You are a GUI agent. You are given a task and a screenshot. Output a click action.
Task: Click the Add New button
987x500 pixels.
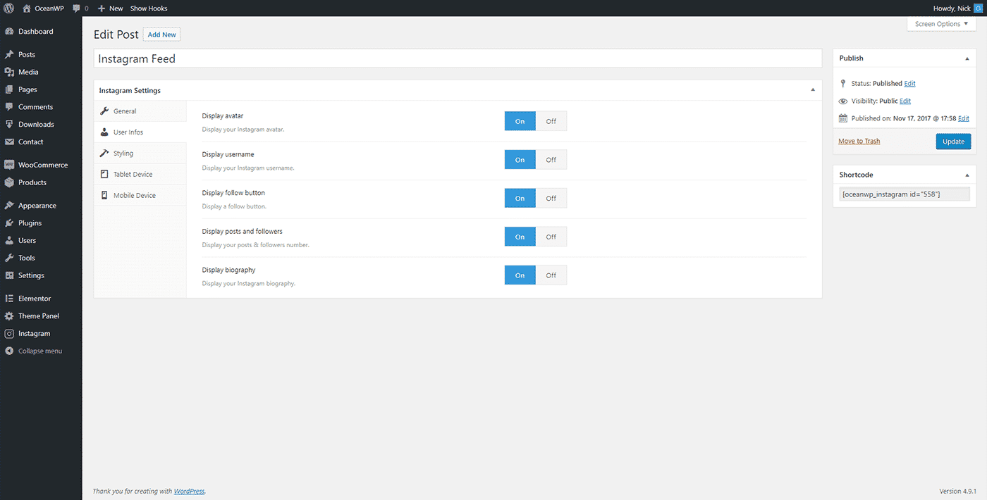pyautogui.click(x=162, y=35)
